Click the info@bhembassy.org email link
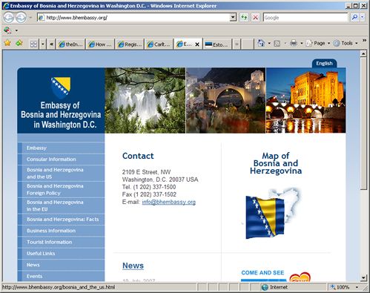 coord(169,202)
